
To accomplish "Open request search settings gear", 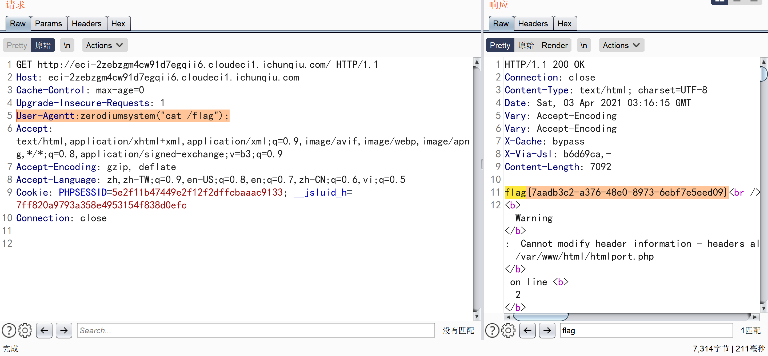I will pyautogui.click(x=25, y=330).
